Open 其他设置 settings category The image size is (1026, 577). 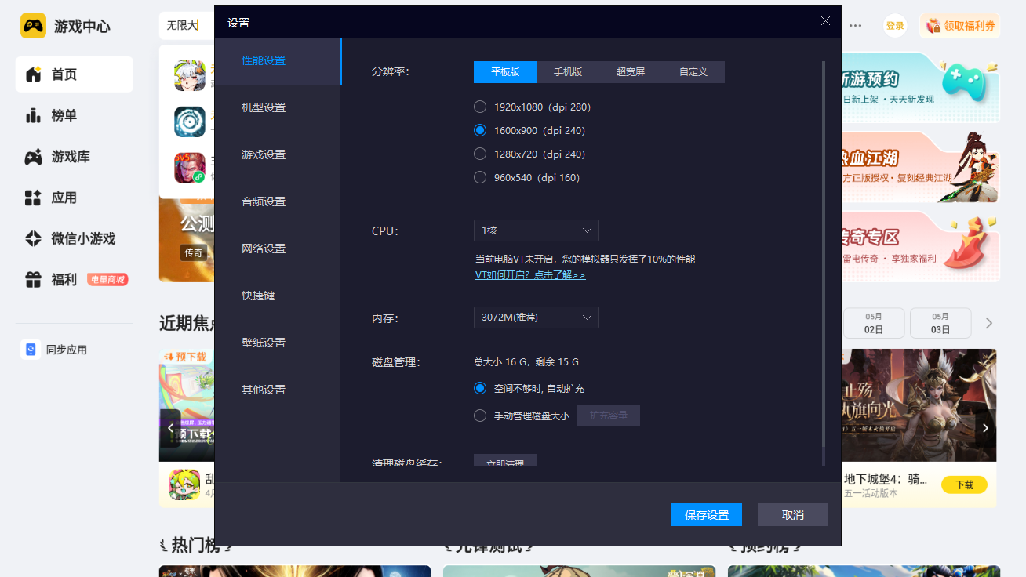pos(278,390)
